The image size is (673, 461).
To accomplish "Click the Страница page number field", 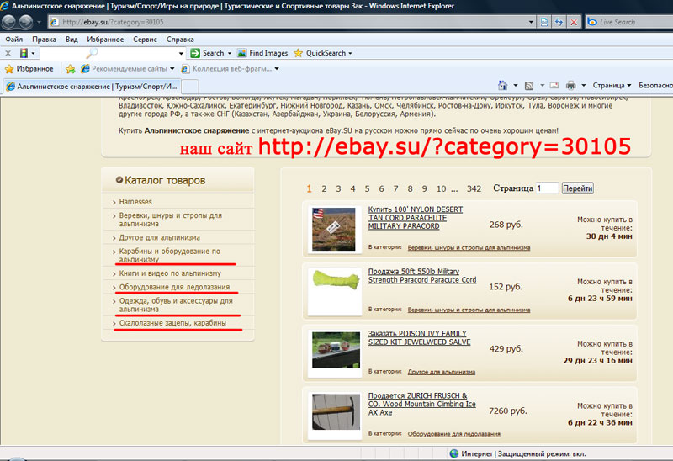I will tap(547, 188).
